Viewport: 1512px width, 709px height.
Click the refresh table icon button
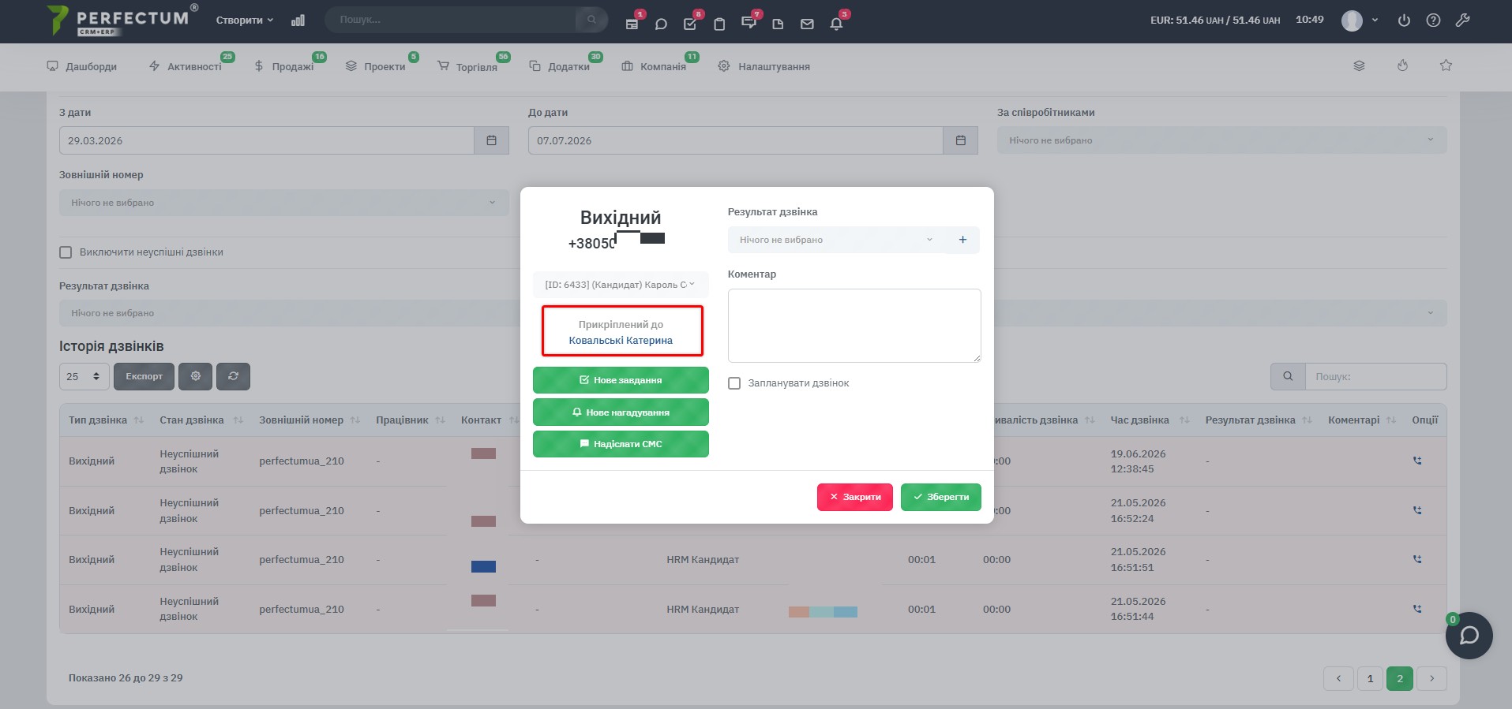coord(233,376)
